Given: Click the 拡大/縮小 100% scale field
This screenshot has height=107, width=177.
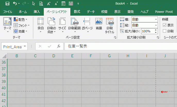Looking at the screenshot, I should (x=148, y=31).
